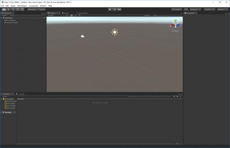The width and height of the screenshot is (230, 148).
Task: Open the Window menu
Action: [43, 6]
